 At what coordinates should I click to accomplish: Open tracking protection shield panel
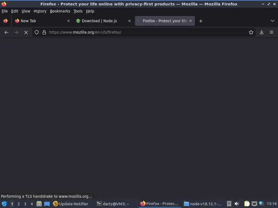click(x=37, y=32)
